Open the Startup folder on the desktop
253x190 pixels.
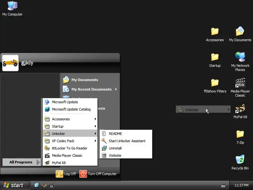pos(215,60)
